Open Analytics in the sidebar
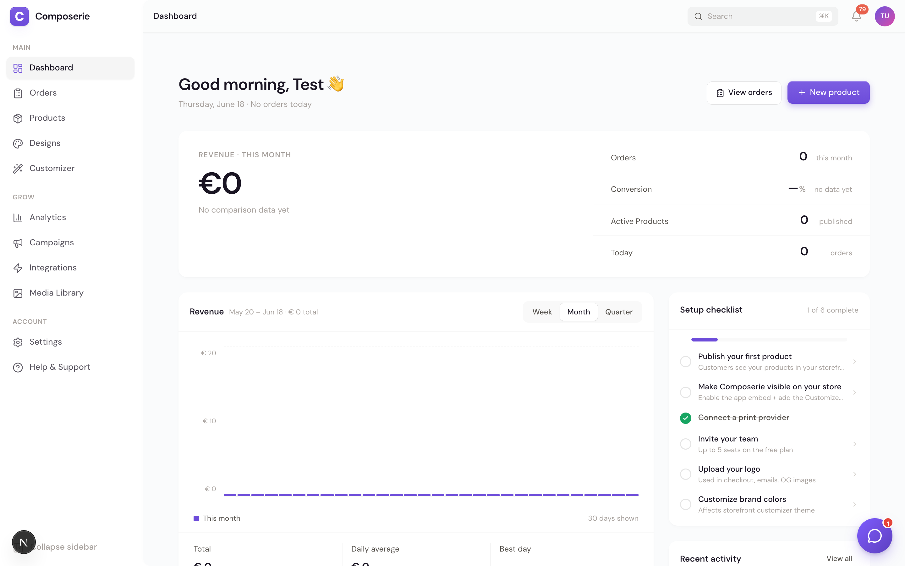Viewport: 905px width, 566px height. coord(70,217)
